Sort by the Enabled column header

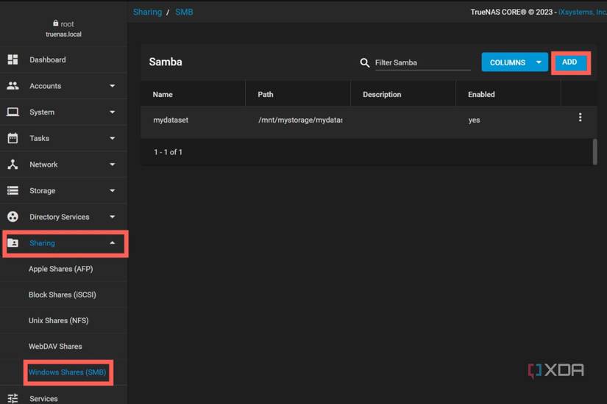tap(481, 94)
